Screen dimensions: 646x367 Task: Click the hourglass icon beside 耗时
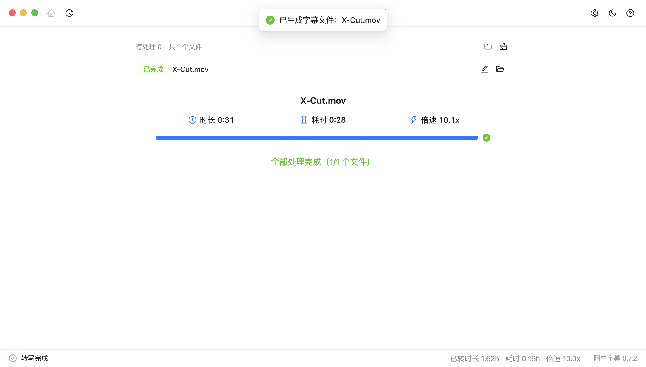pyautogui.click(x=304, y=120)
